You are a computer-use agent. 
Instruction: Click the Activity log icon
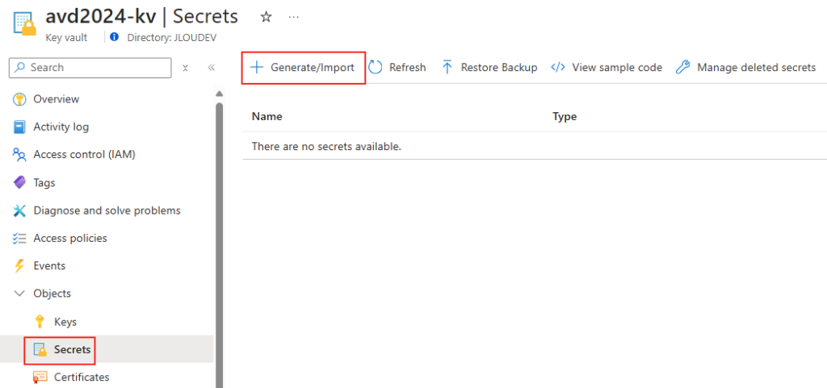click(x=19, y=127)
